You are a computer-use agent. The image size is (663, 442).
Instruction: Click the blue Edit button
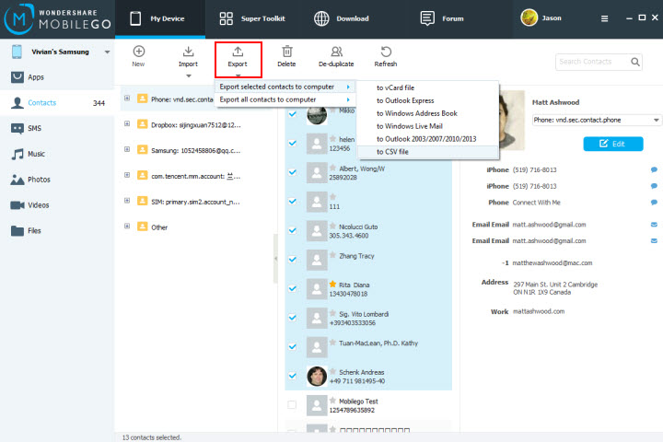[x=612, y=144]
